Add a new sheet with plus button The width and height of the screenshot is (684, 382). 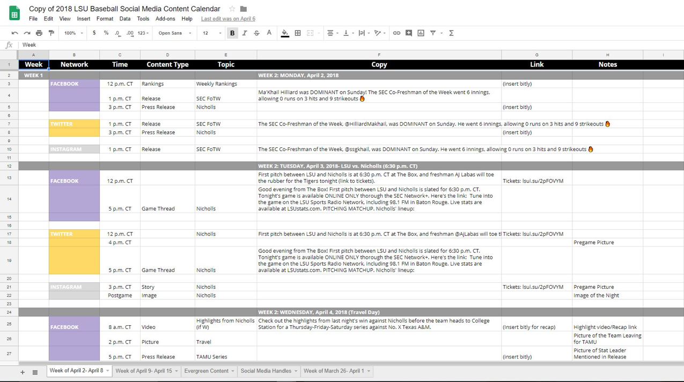tap(23, 372)
